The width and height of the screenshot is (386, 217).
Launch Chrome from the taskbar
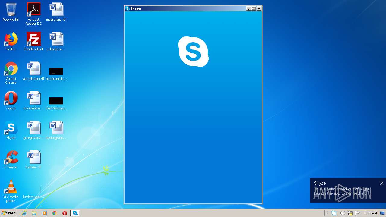tap(55, 213)
